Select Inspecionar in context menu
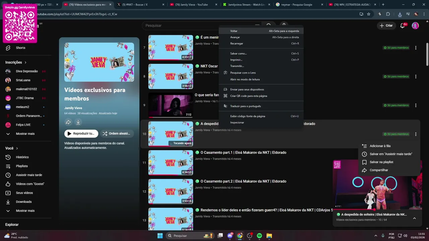429x241 pixels. (x=261, y=123)
